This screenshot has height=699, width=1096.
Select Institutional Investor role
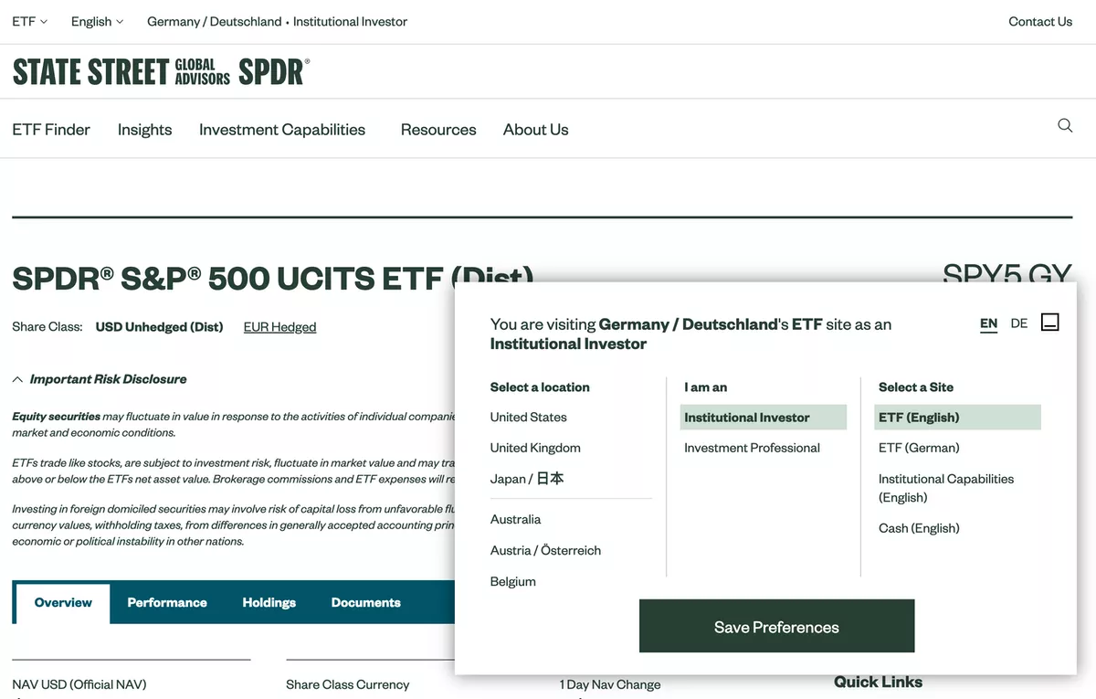click(764, 418)
